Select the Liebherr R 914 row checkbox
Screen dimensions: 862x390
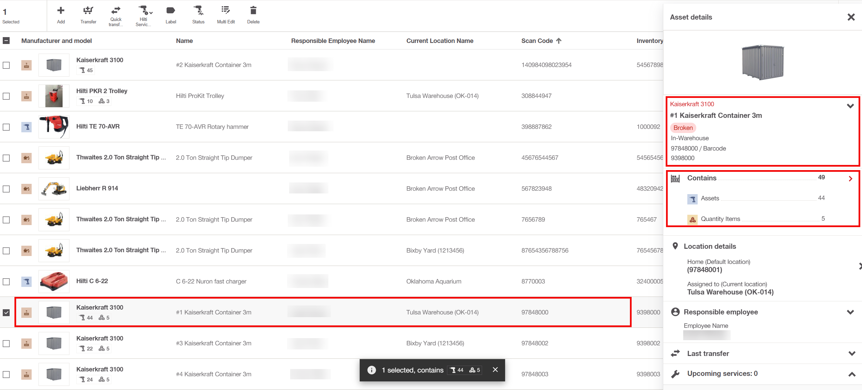pyautogui.click(x=6, y=189)
